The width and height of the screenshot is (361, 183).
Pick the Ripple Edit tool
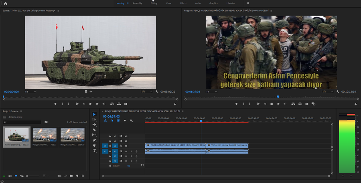tap(94, 125)
